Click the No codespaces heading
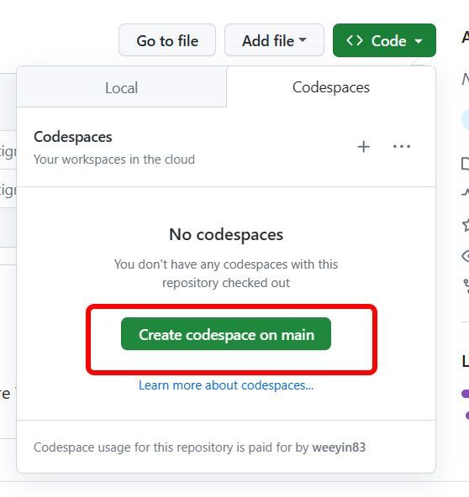Image resolution: width=469 pixels, height=497 pixels. pos(226,234)
